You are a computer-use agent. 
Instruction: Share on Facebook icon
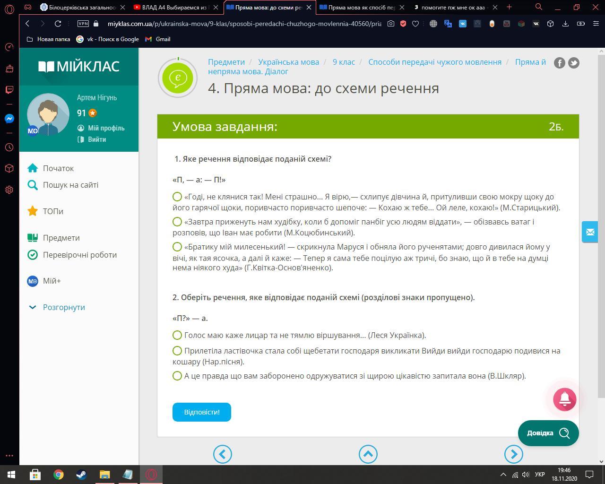pos(559,63)
